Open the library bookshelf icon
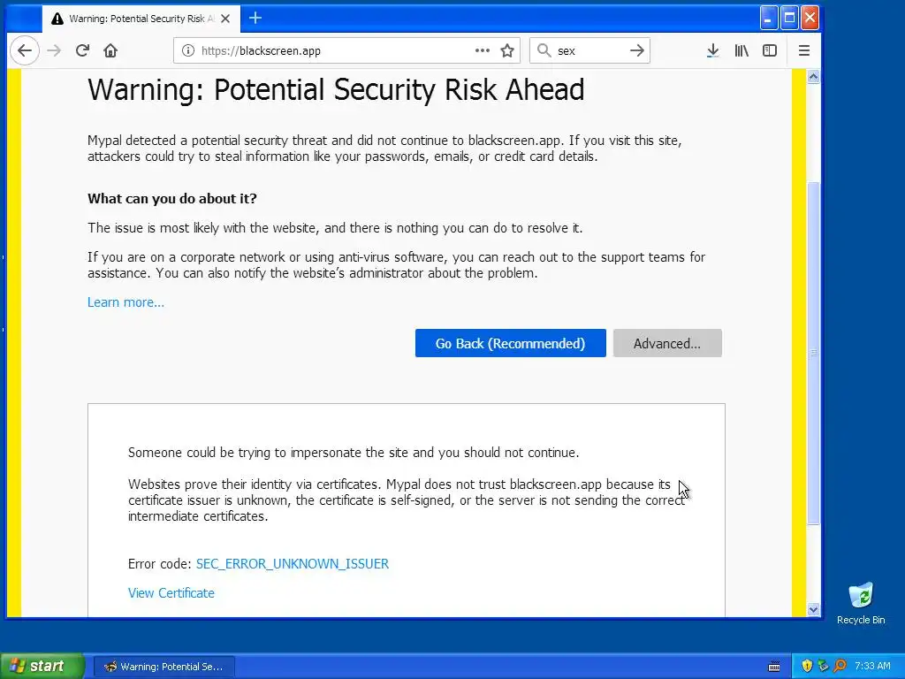Screen dimensions: 905x679 pos(741,50)
